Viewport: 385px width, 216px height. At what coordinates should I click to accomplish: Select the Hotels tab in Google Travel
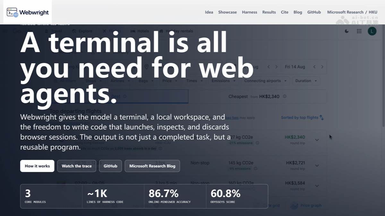[140, 31]
